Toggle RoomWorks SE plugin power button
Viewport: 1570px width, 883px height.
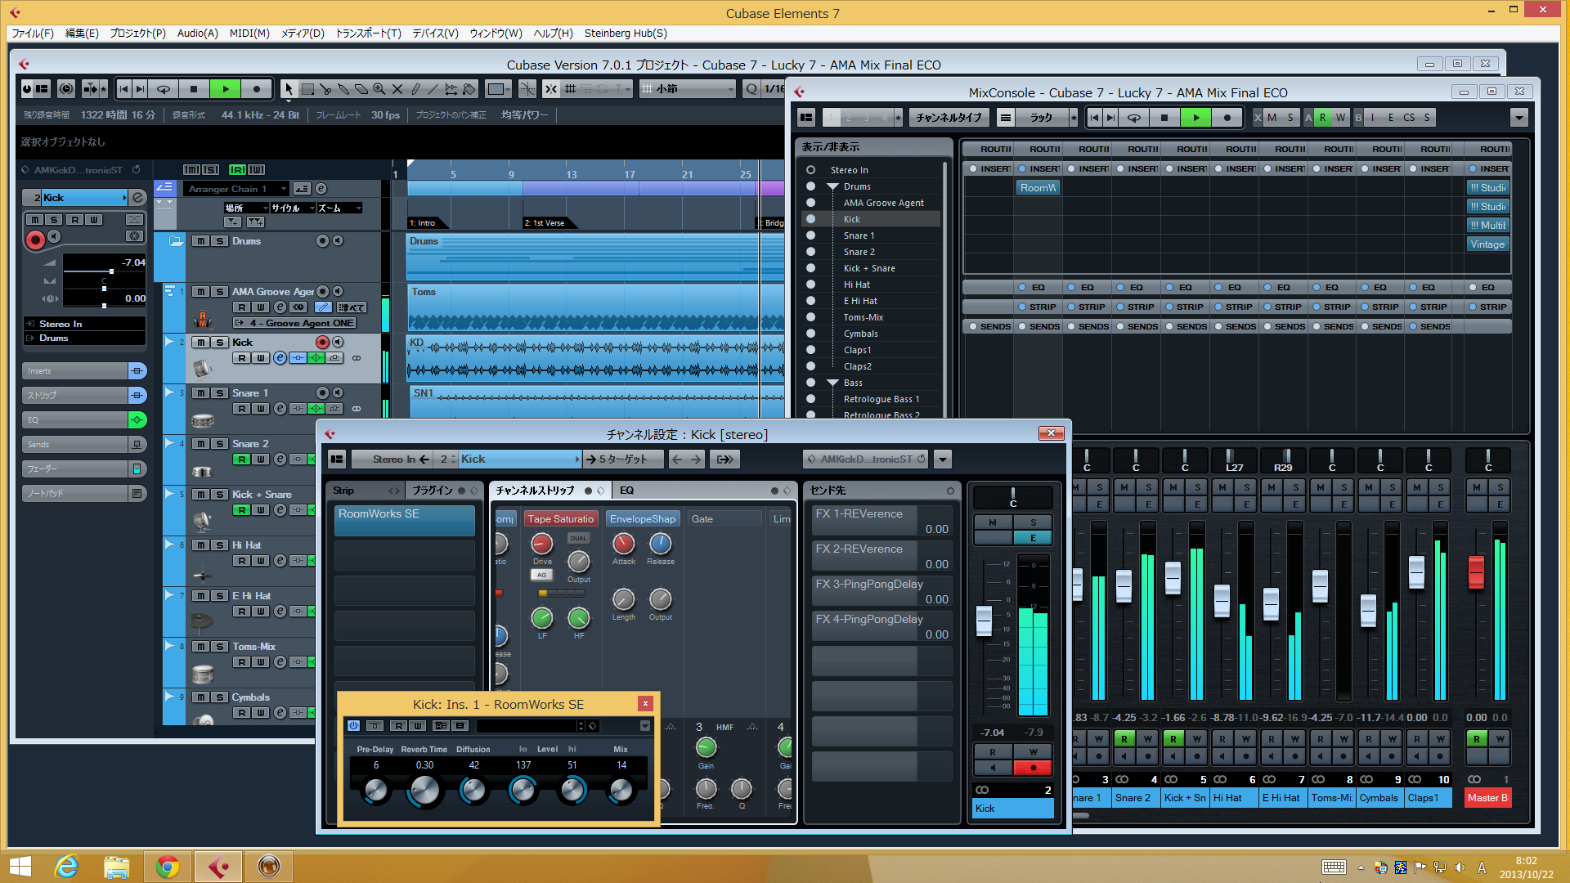353,725
